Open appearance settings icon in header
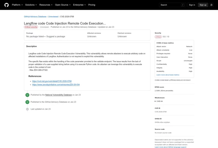The width and height of the screenshot is (218, 148). coord(211,5)
